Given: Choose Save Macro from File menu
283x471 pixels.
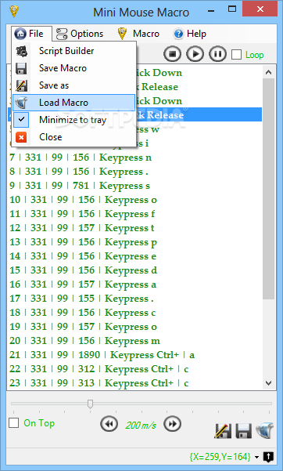Looking at the screenshot, I should (73, 68).
